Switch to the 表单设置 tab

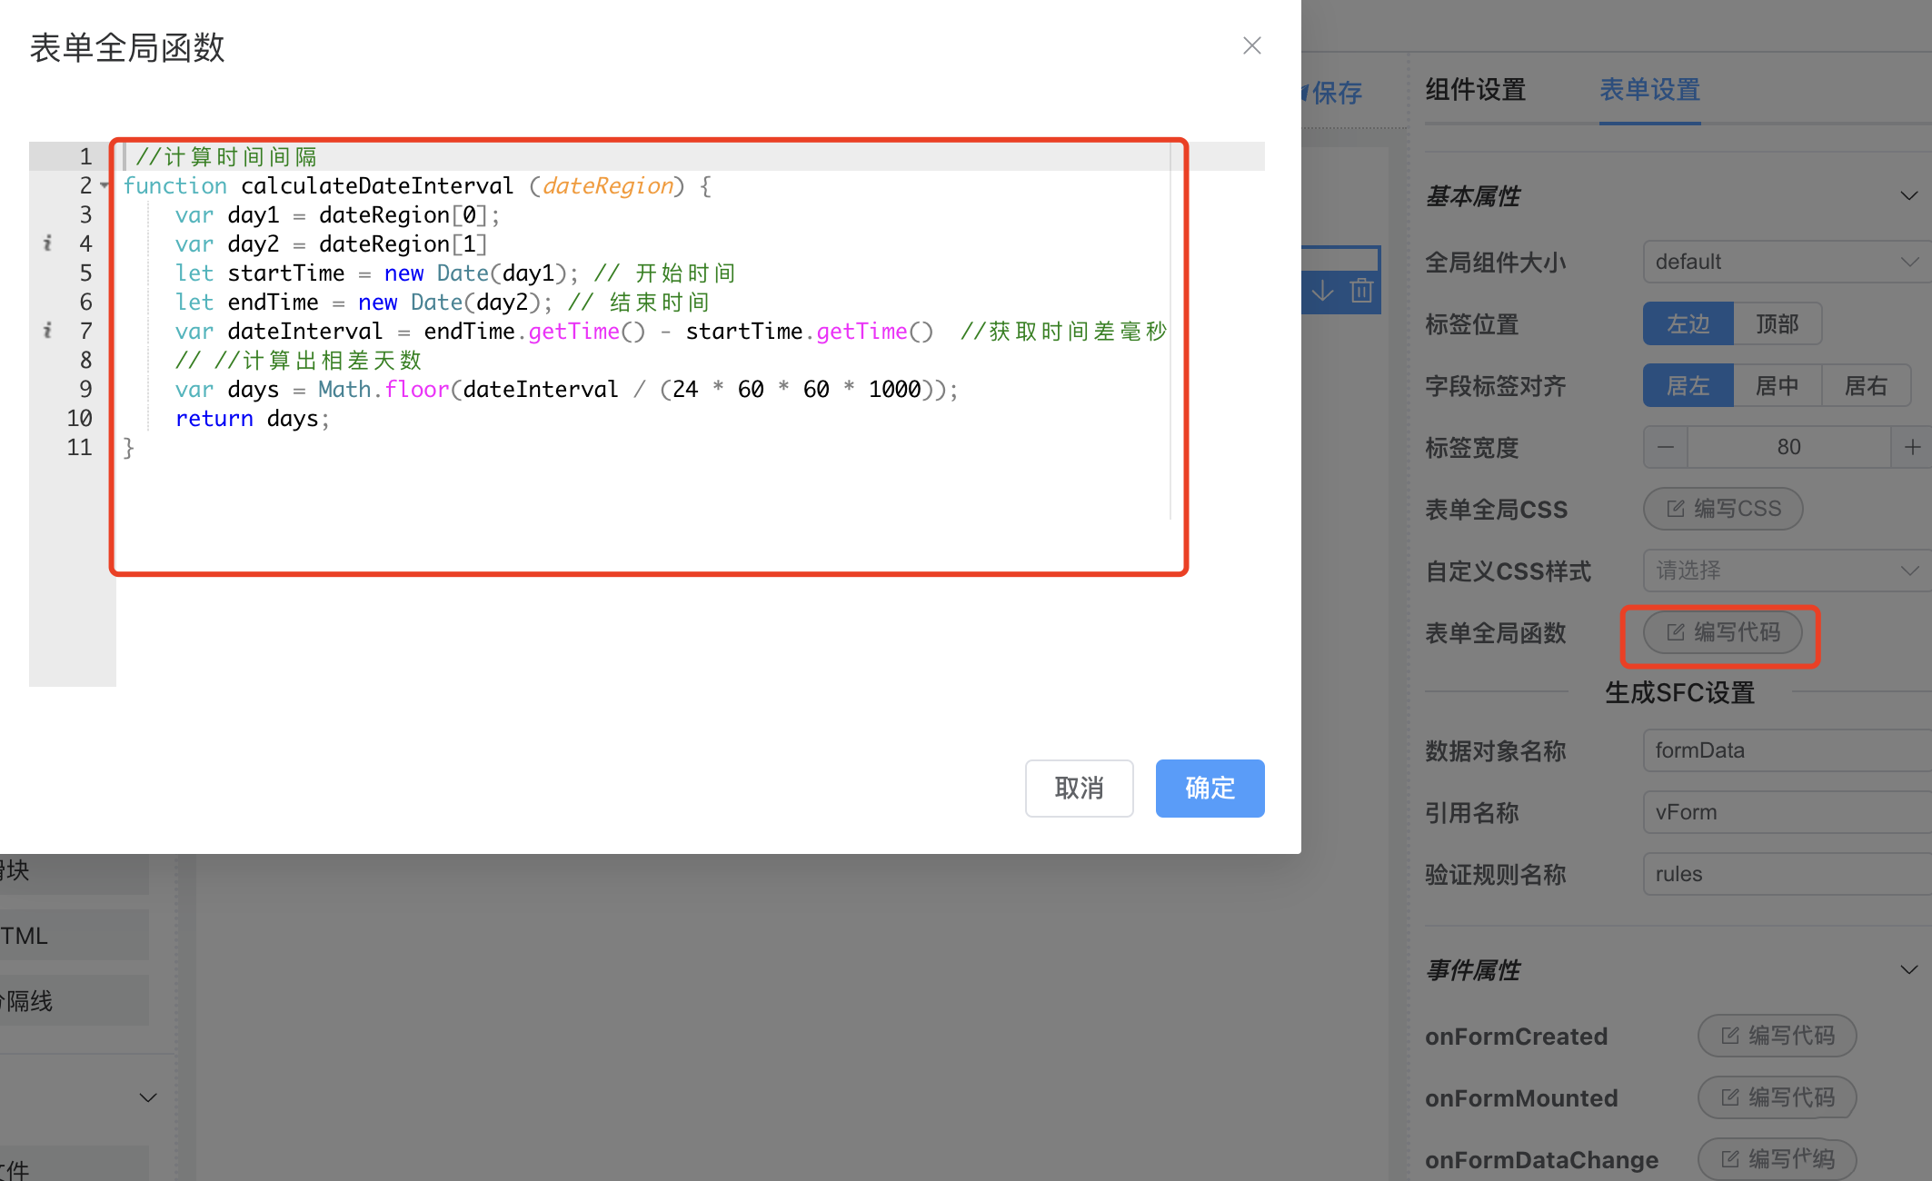[x=1649, y=90]
